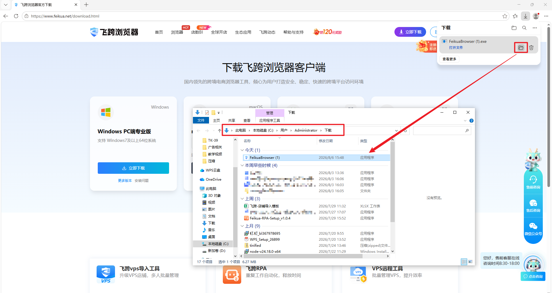Open more options in the downloads panel

click(535, 28)
